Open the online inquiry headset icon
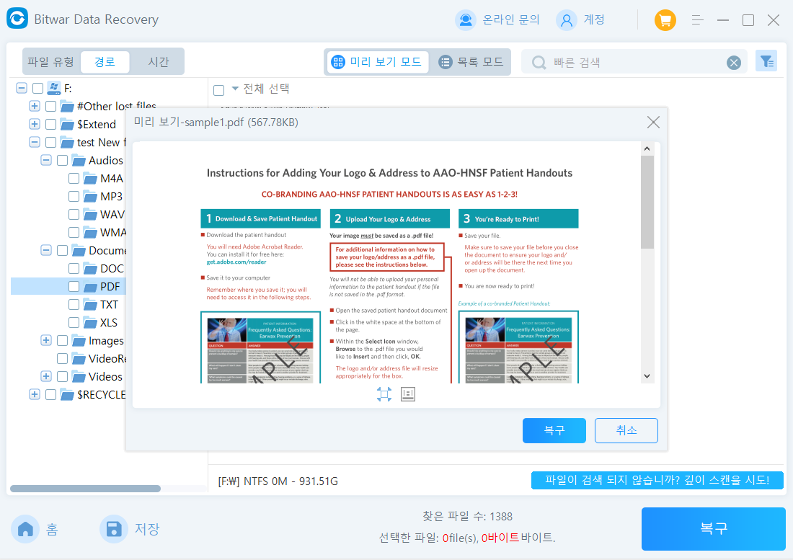 point(465,19)
